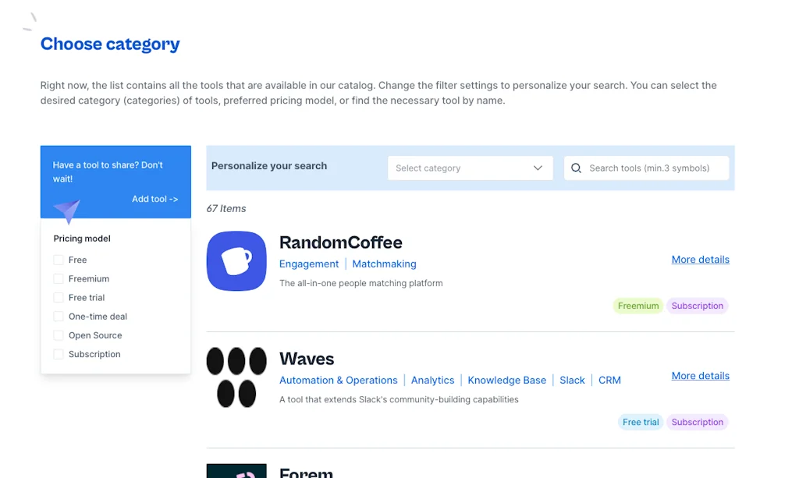Click the Pricing model label
The image size is (799, 478).
[82, 239]
